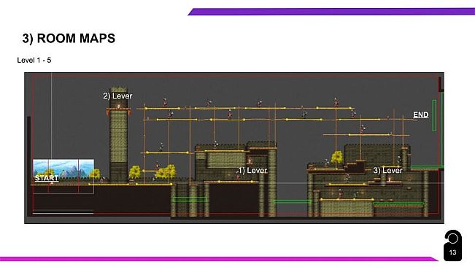Screen dimensions: 475x267
Task: Select the 'Level 1 - 5' subtitle text
Action: coord(34,61)
